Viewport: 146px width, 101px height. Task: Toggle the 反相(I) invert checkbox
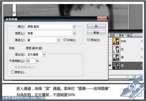click(65, 40)
